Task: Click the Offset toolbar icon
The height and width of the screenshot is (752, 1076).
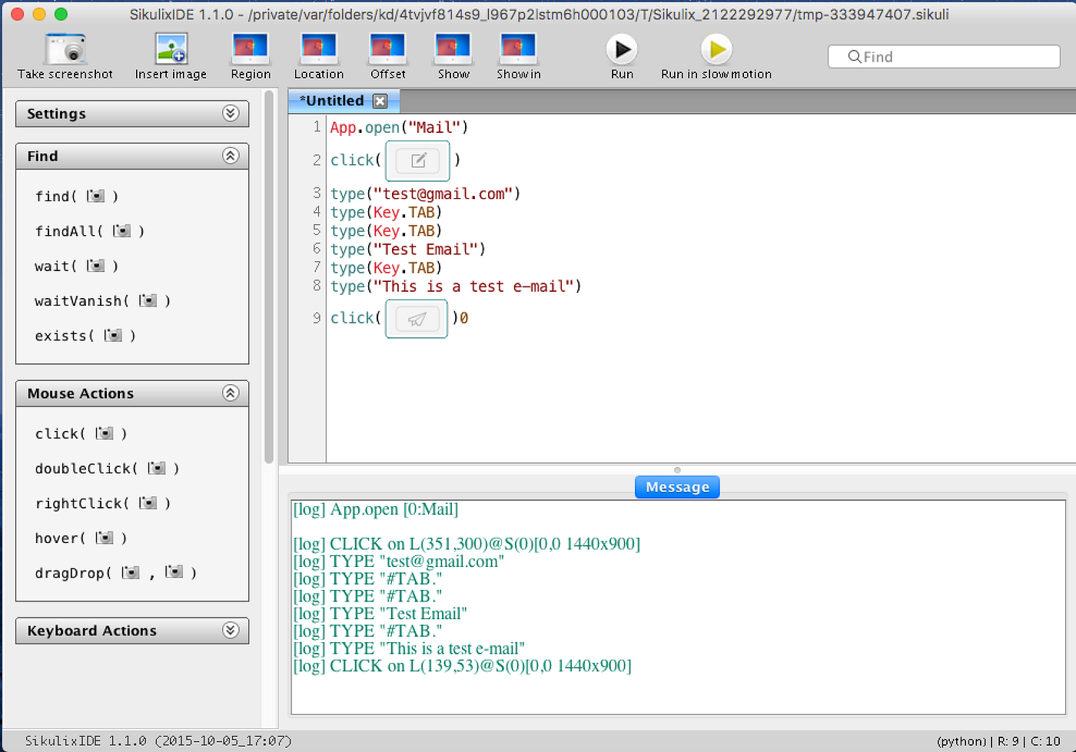Action: tap(387, 54)
